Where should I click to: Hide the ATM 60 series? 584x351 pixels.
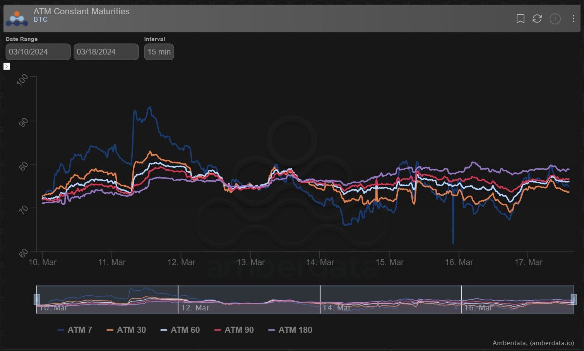[x=180, y=330]
